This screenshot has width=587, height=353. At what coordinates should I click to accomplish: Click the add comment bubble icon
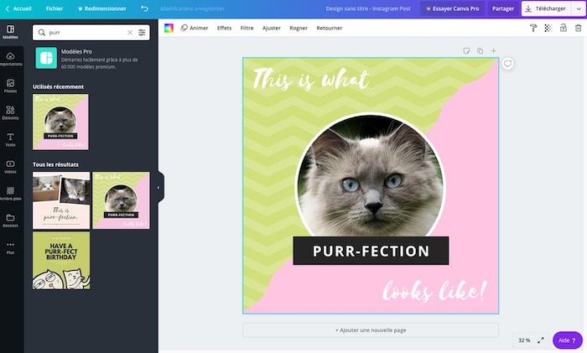click(x=508, y=64)
